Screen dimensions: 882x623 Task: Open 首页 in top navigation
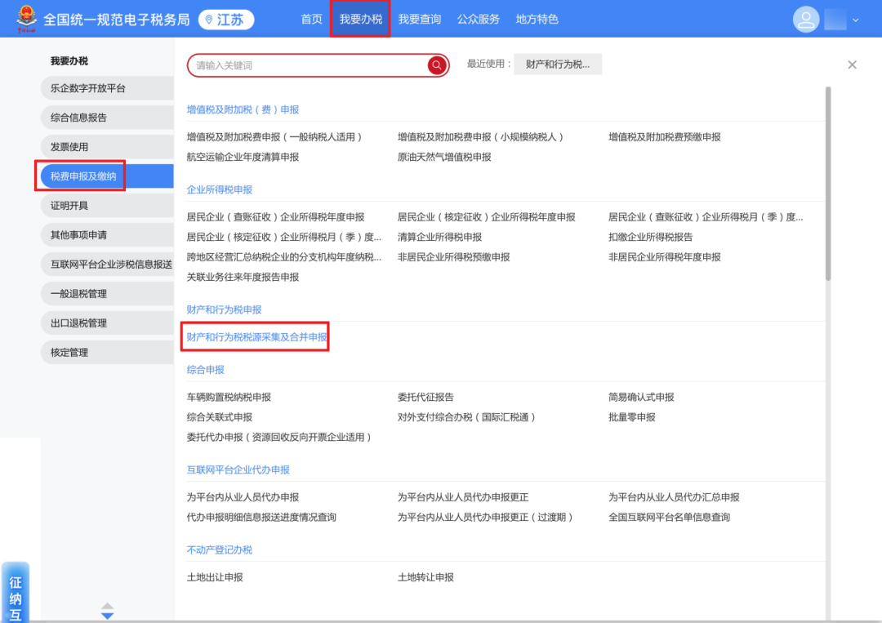click(312, 19)
